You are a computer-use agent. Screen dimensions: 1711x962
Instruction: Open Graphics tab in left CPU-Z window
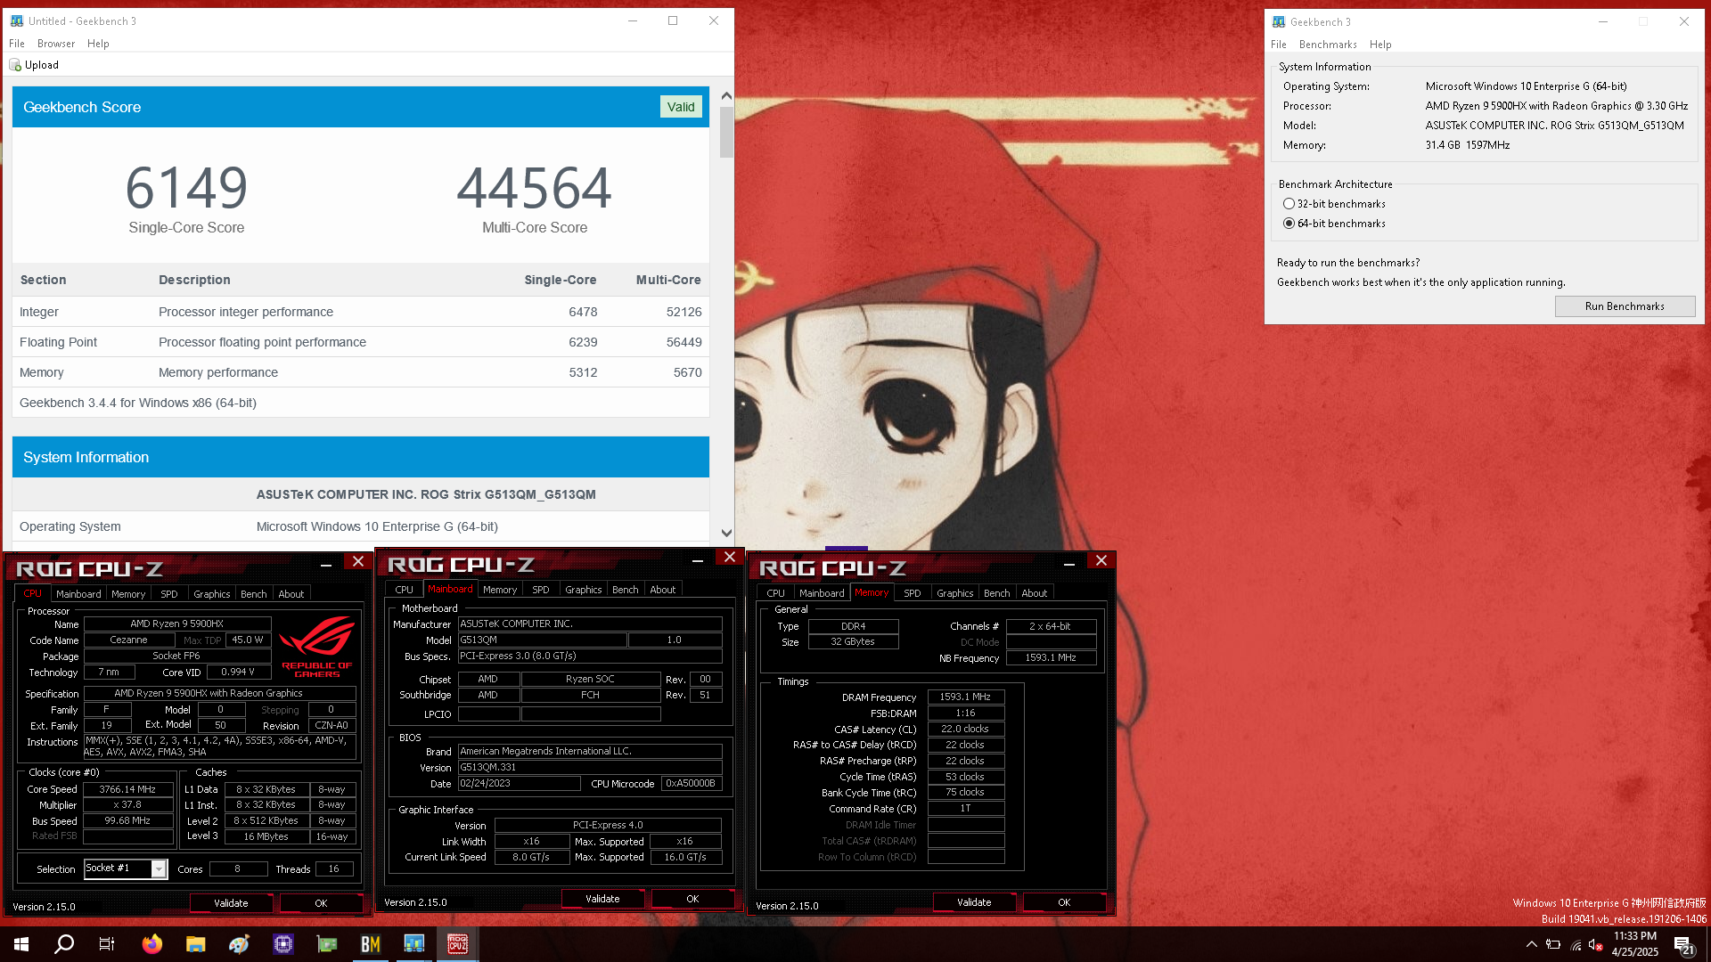pos(212,594)
